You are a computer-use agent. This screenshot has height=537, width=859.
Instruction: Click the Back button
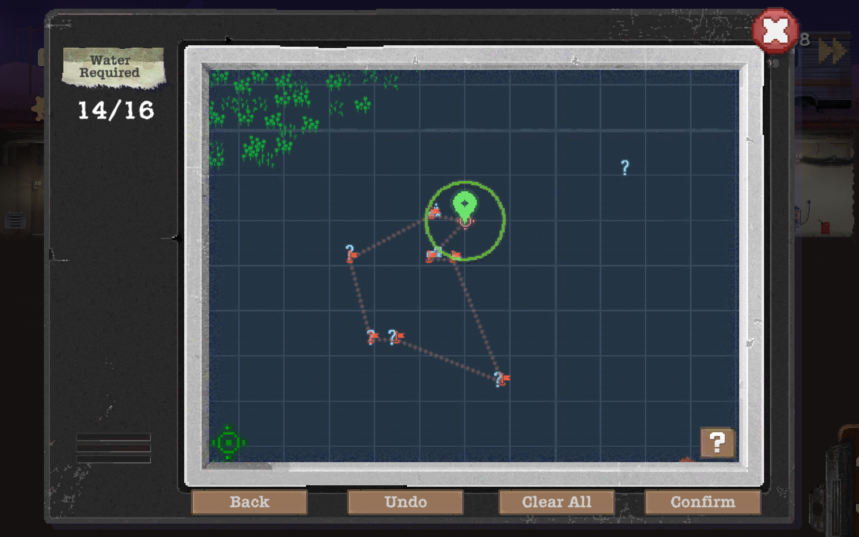pos(249,502)
